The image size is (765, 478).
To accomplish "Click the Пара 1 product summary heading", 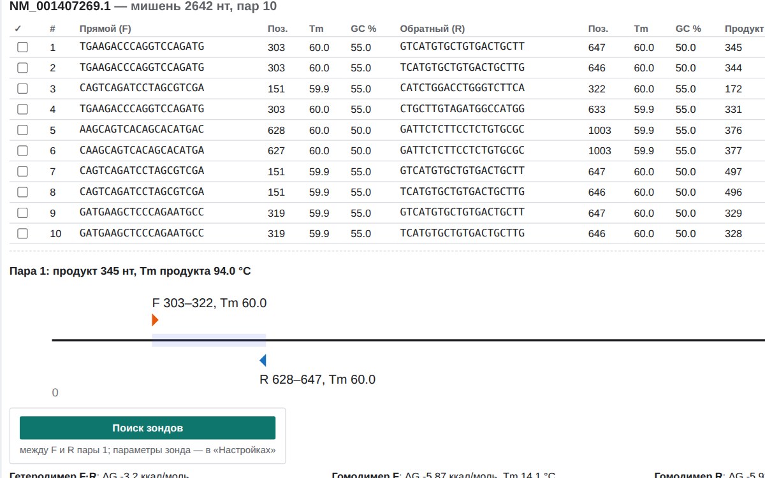I will coord(130,272).
